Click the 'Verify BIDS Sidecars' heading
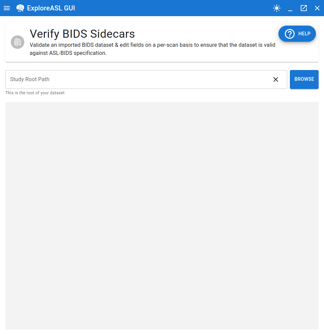The height and width of the screenshot is (335, 324). point(82,34)
